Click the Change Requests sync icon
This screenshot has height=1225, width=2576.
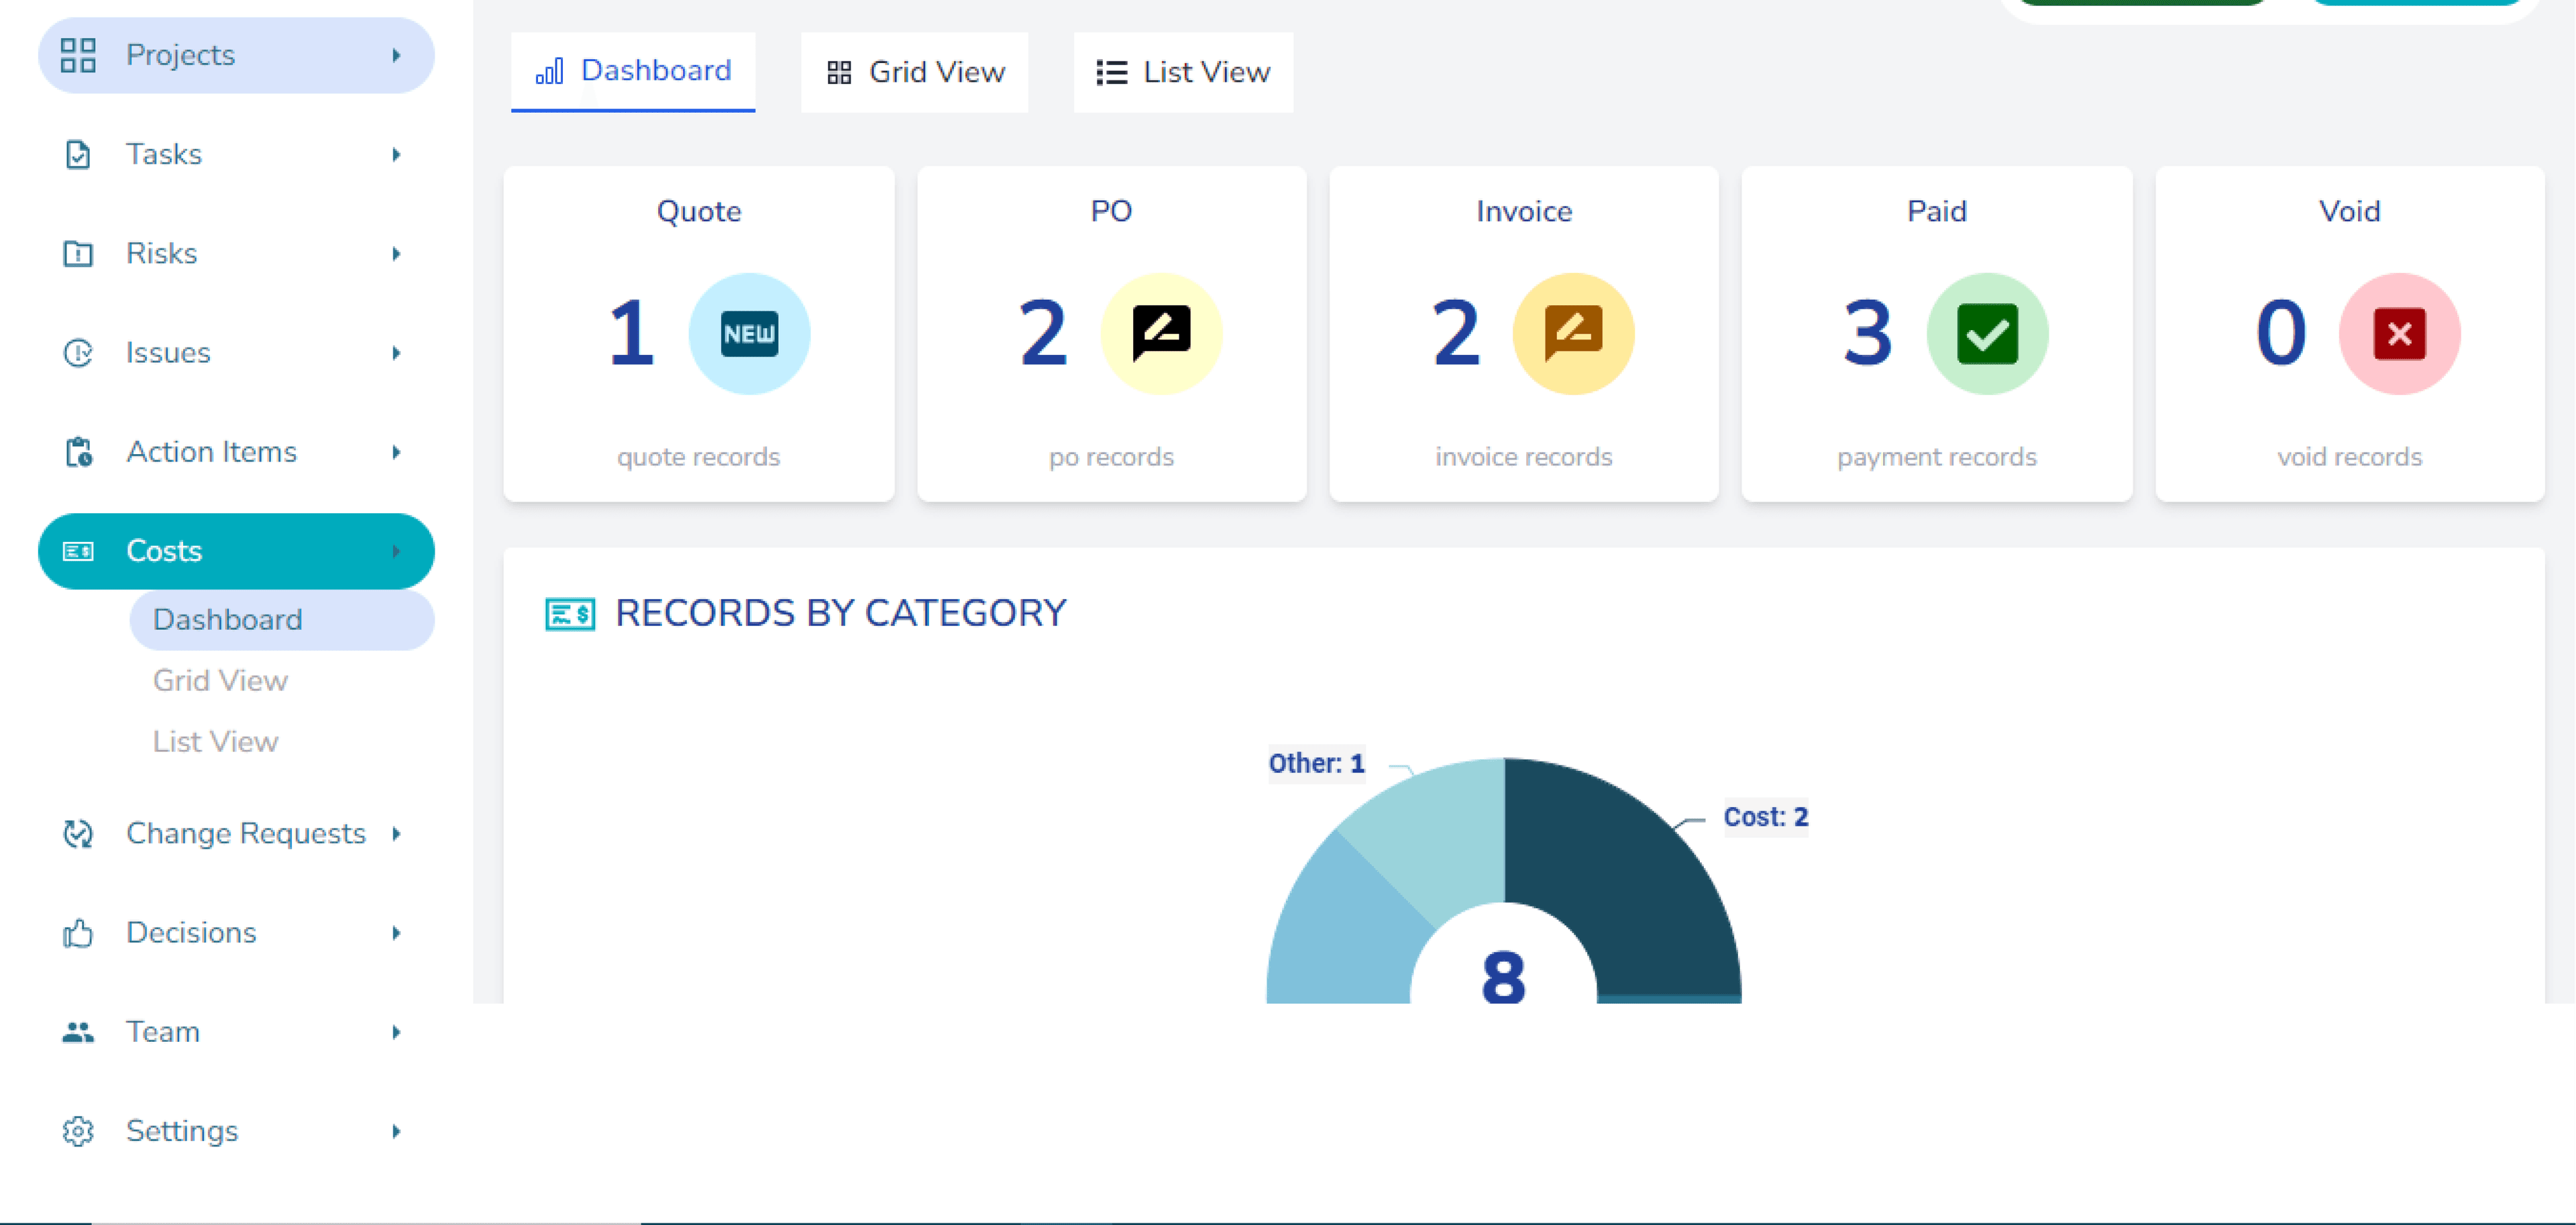78,833
